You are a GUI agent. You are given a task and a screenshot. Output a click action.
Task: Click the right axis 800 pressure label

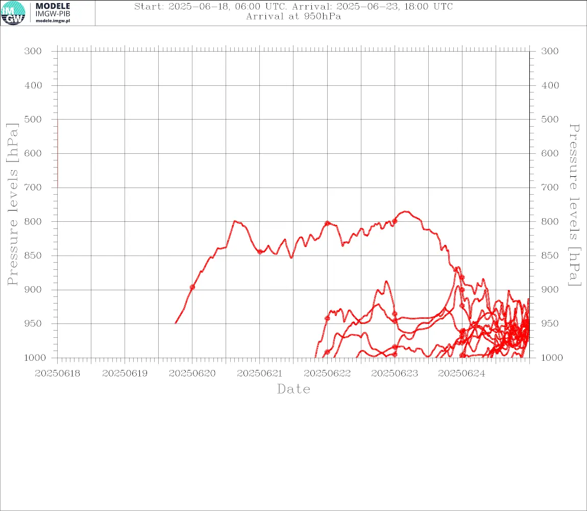(x=550, y=222)
